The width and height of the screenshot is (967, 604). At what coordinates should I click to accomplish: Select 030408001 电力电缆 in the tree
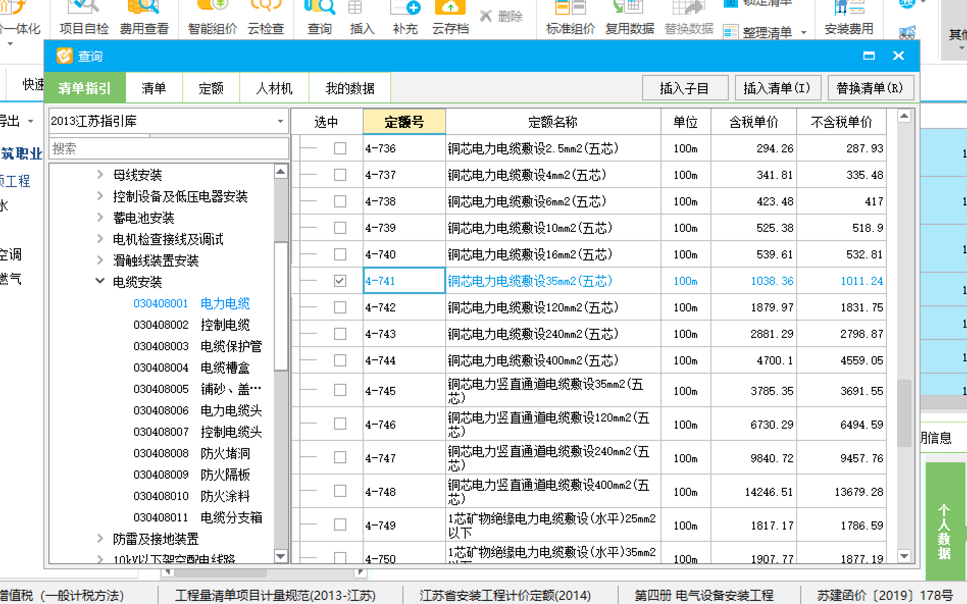pos(192,303)
